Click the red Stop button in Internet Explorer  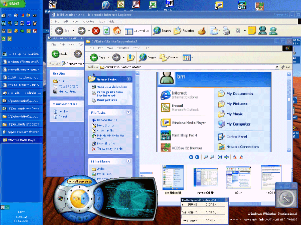pyautogui.click(x=96, y=30)
